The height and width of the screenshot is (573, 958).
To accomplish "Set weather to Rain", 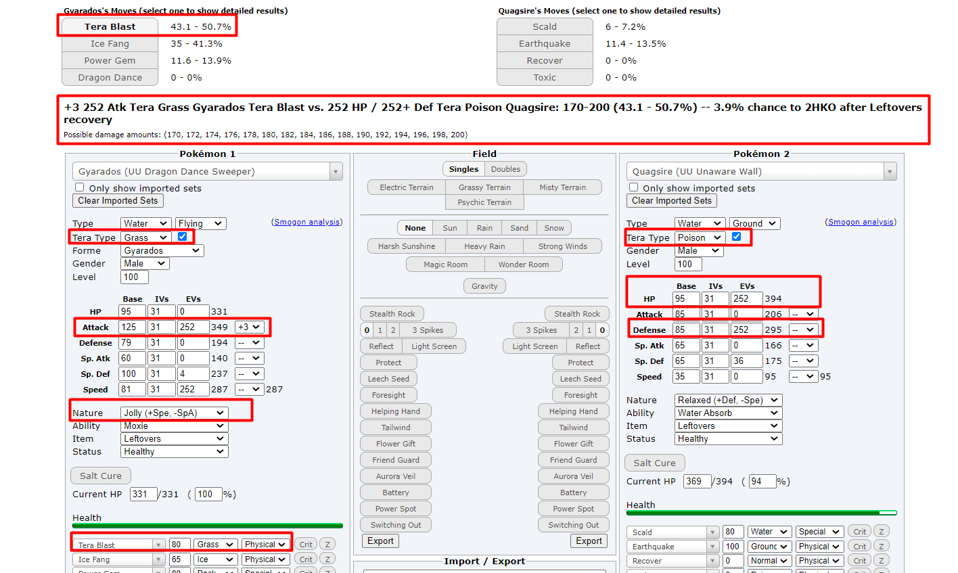I will pos(484,228).
